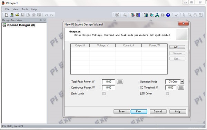The height and width of the screenshot is (130, 207).
Task: Click the blue Help question mark icon
Action: (x=168, y=15)
